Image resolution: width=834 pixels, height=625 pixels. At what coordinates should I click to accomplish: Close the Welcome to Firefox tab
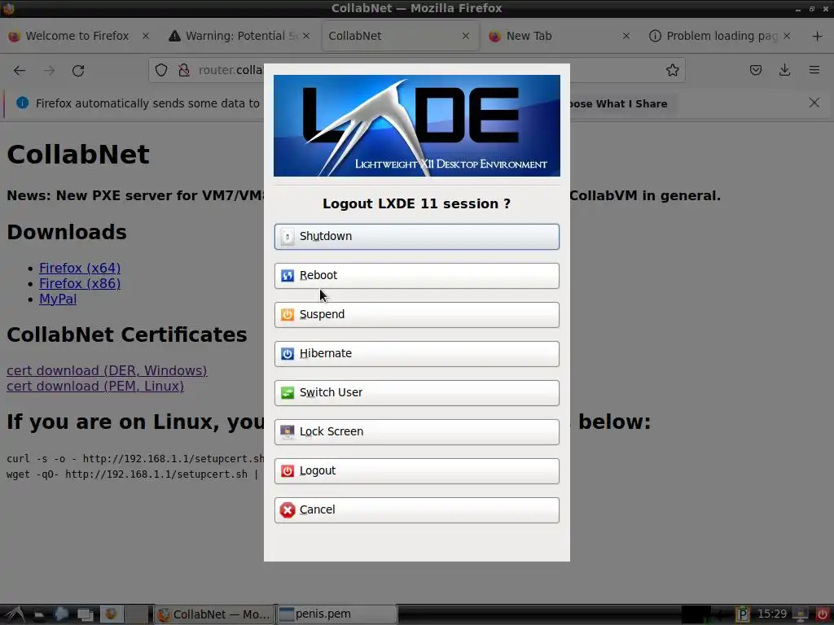(146, 36)
